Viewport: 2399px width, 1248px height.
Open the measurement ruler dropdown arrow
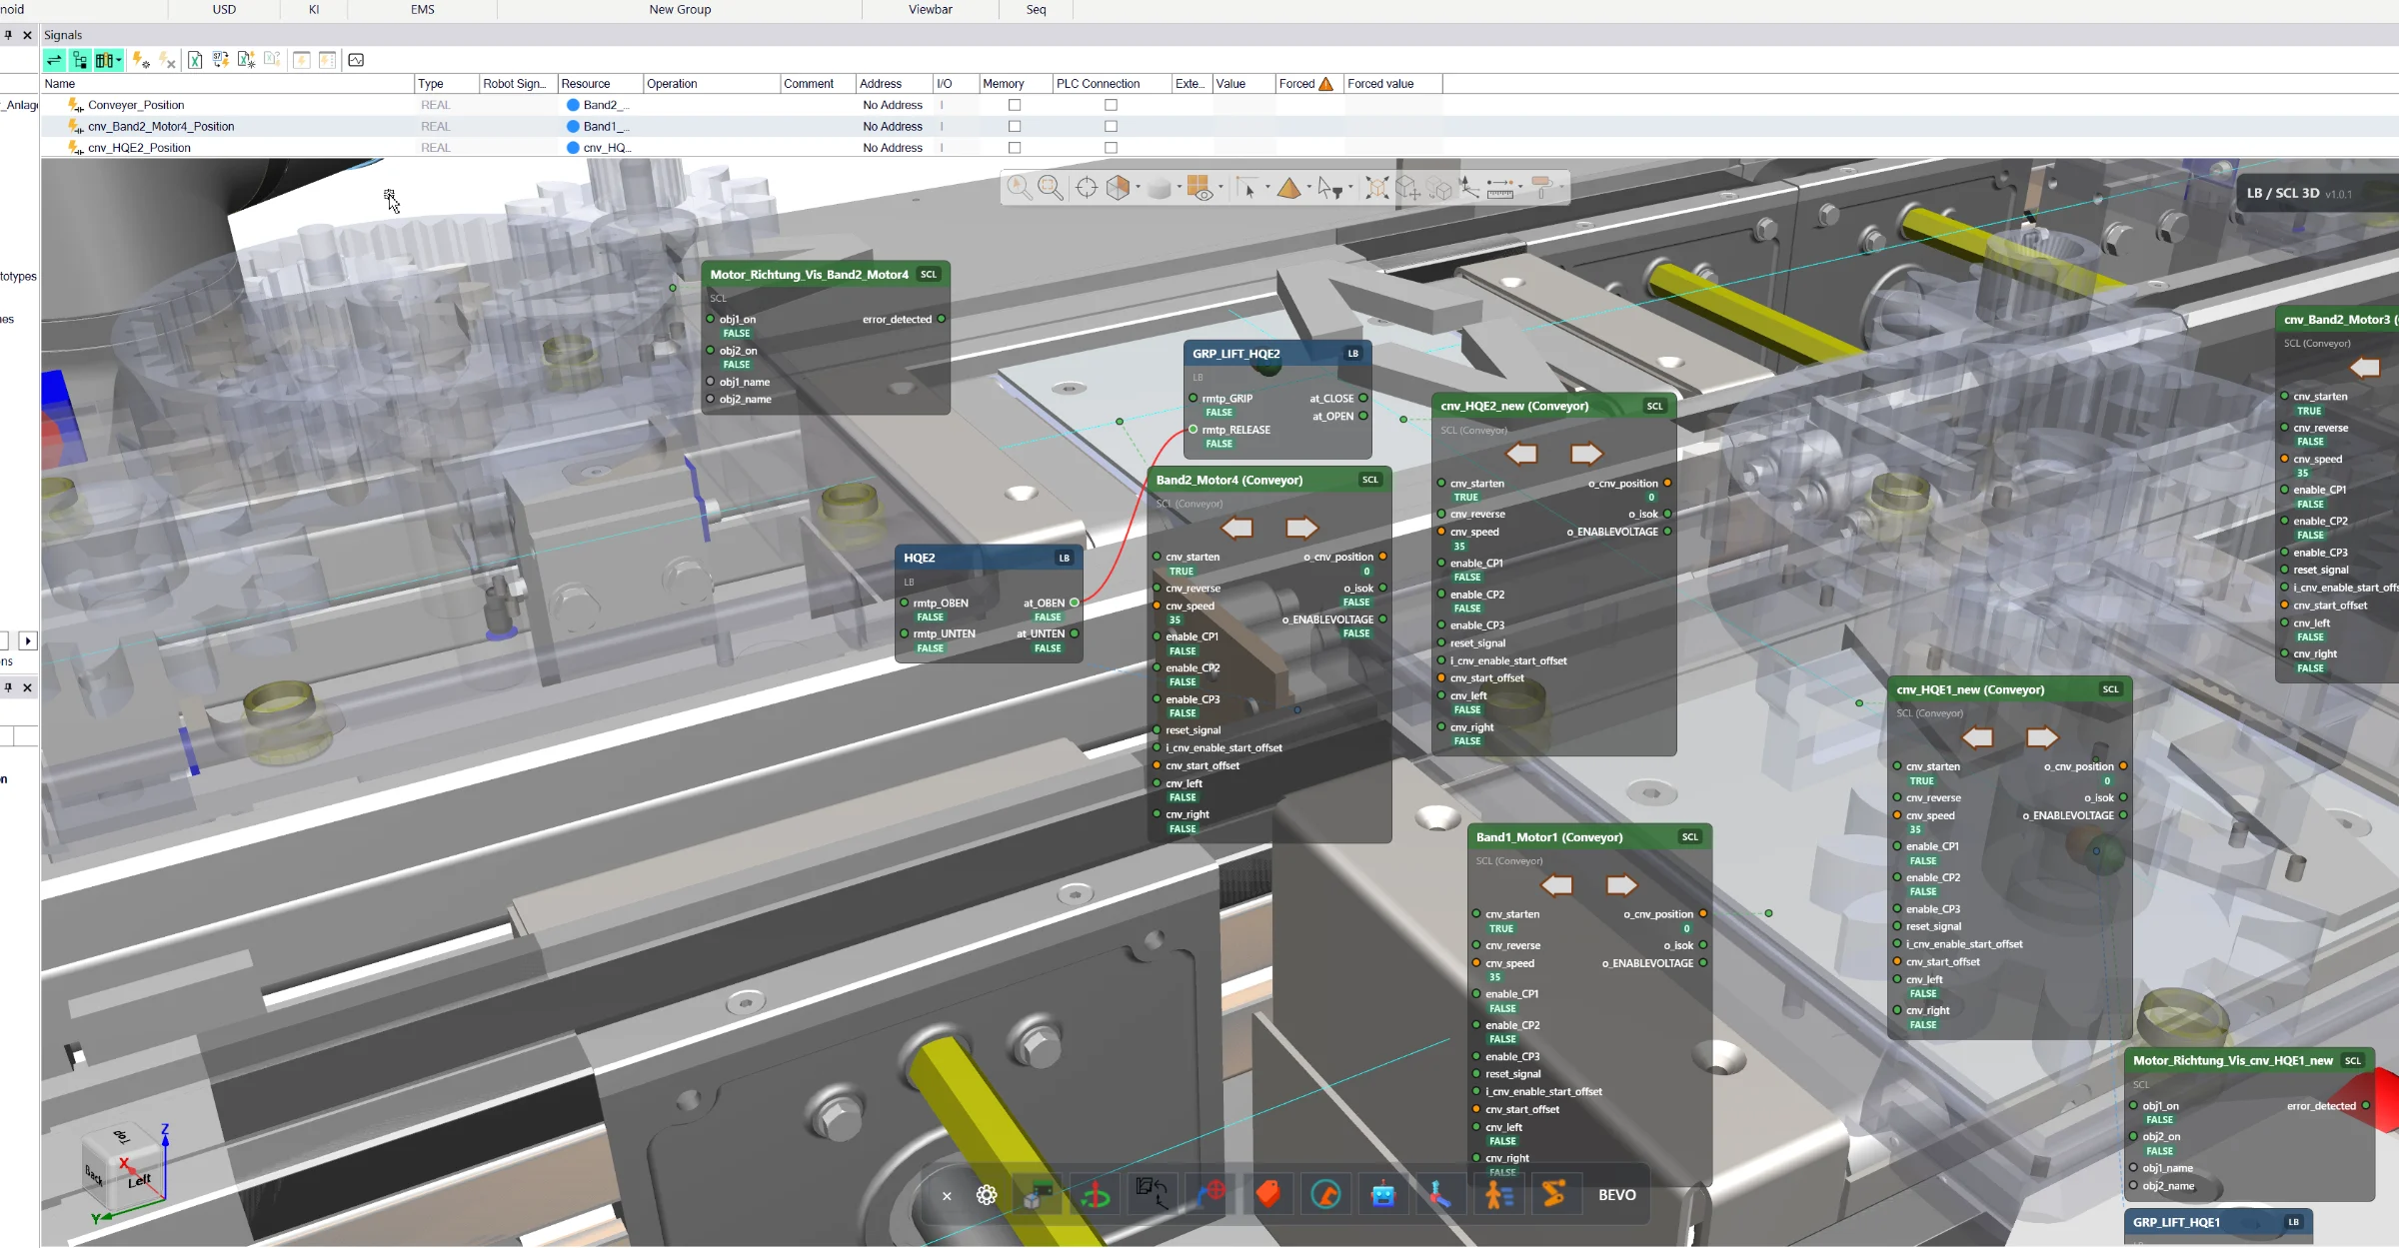[x=1520, y=188]
